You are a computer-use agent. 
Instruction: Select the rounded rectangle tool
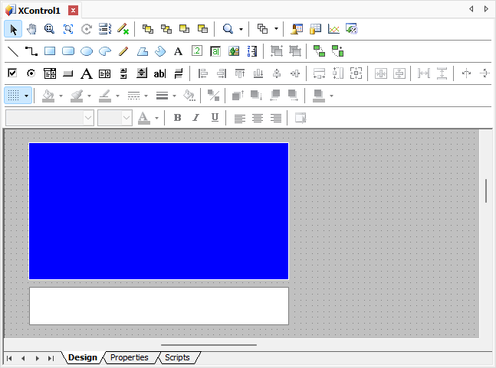tap(68, 51)
